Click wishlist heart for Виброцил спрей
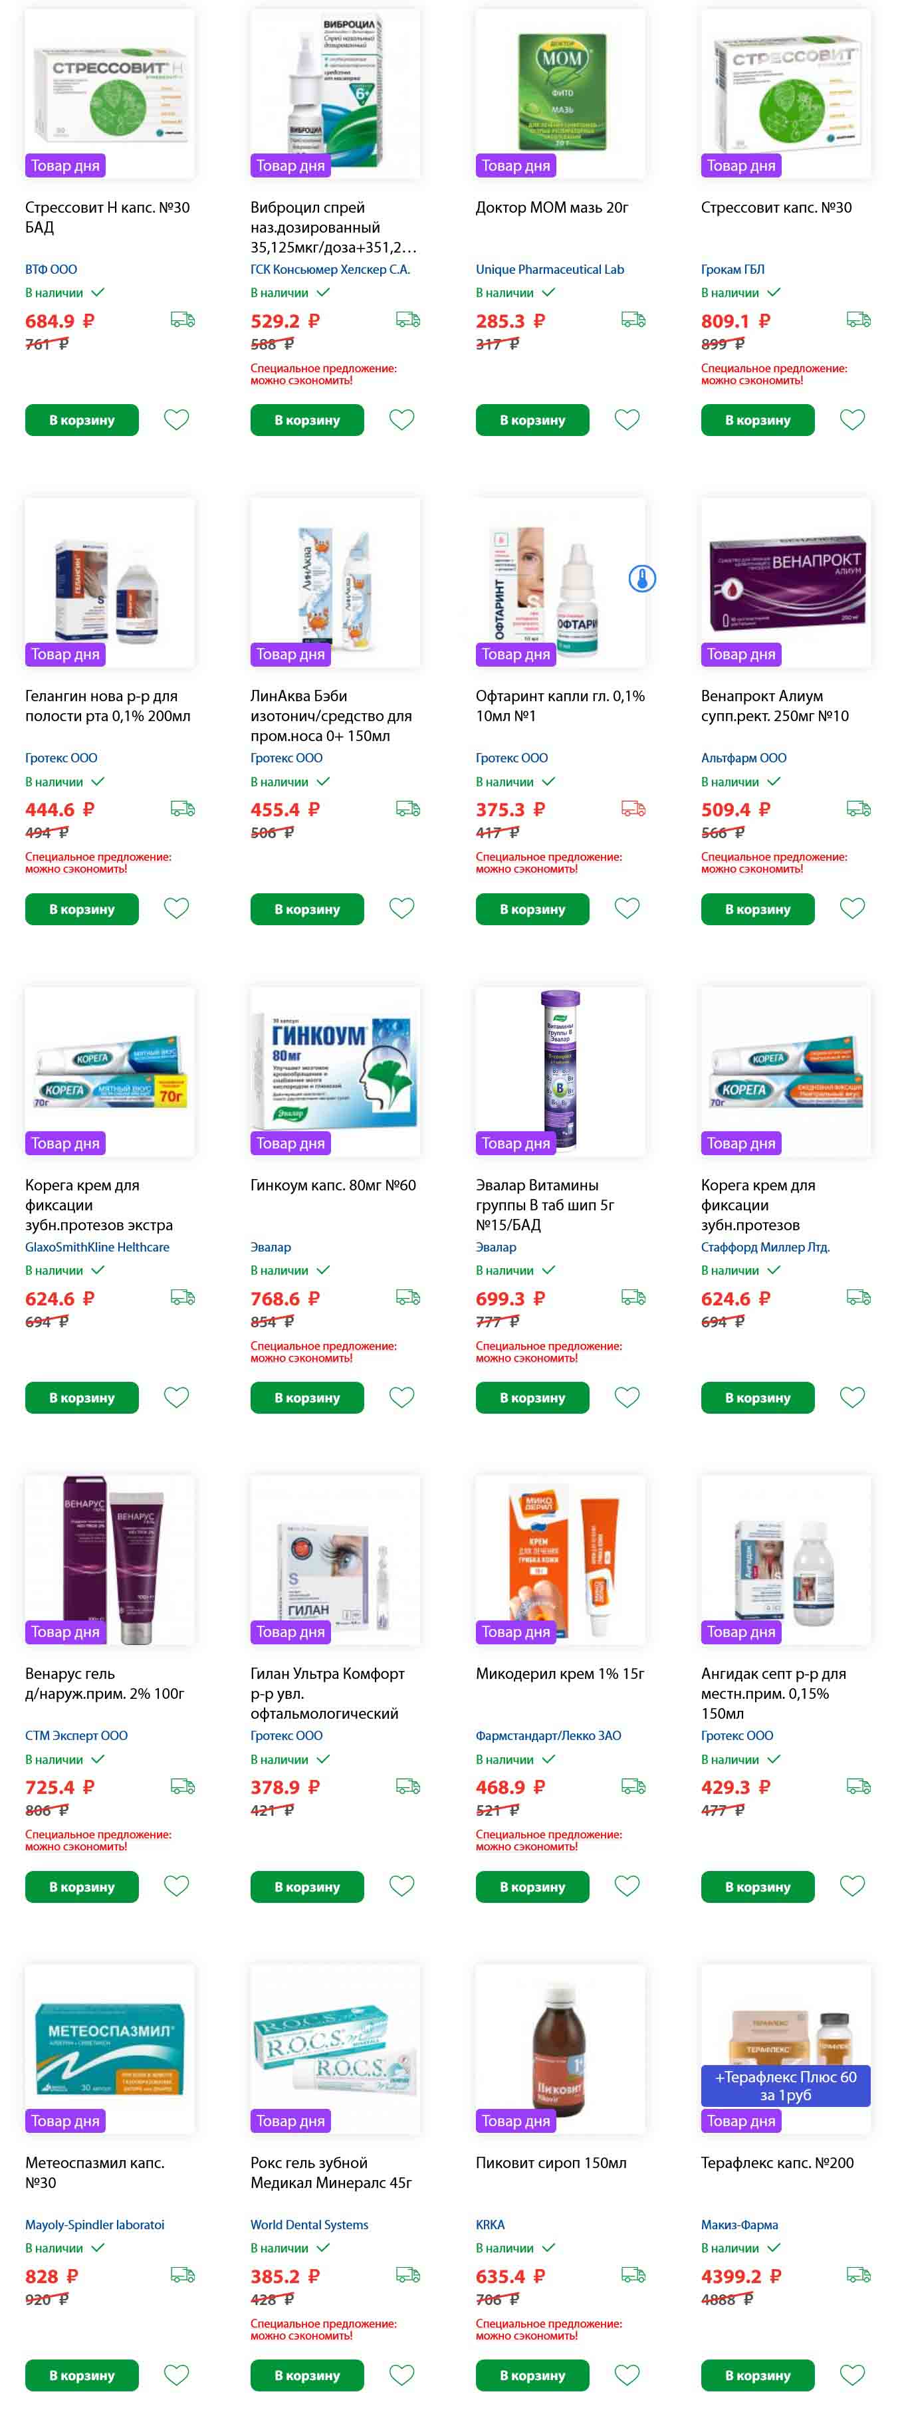This screenshot has width=898, height=2416. [x=401, y=419]
